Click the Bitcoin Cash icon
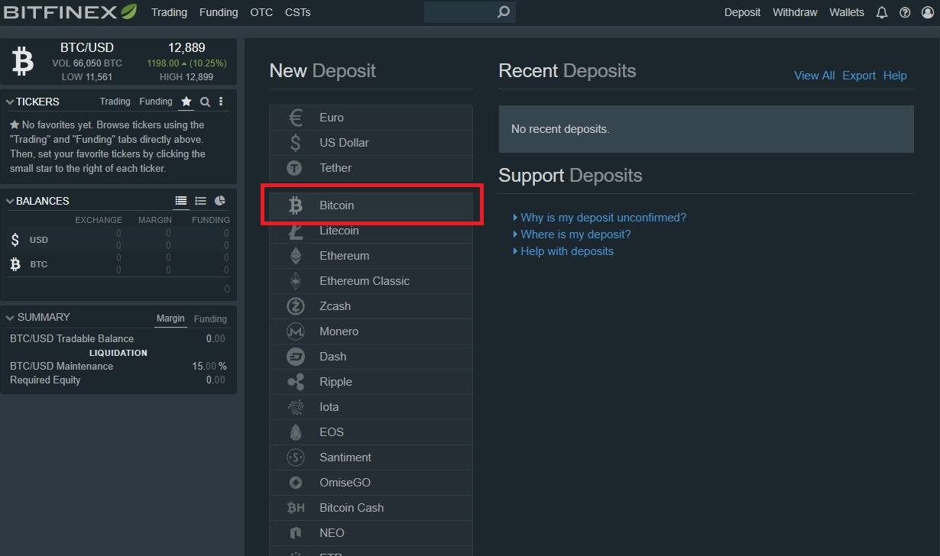940x556 pixels. click(295, 508)
